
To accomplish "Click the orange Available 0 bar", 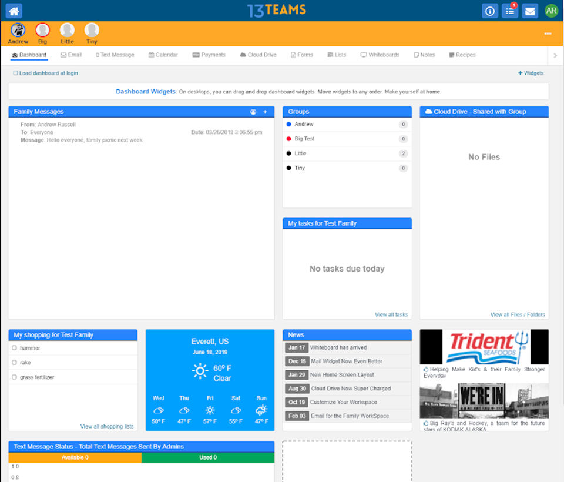I will tap(75, 457).
